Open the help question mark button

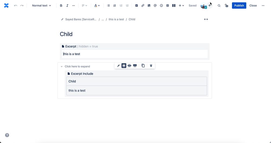(7, 135)
